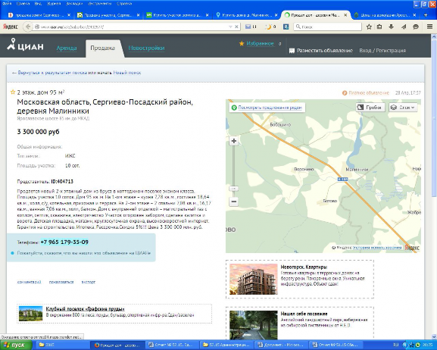Click the browser back arrow button
437x350 pixels.
tap(27, 27)
